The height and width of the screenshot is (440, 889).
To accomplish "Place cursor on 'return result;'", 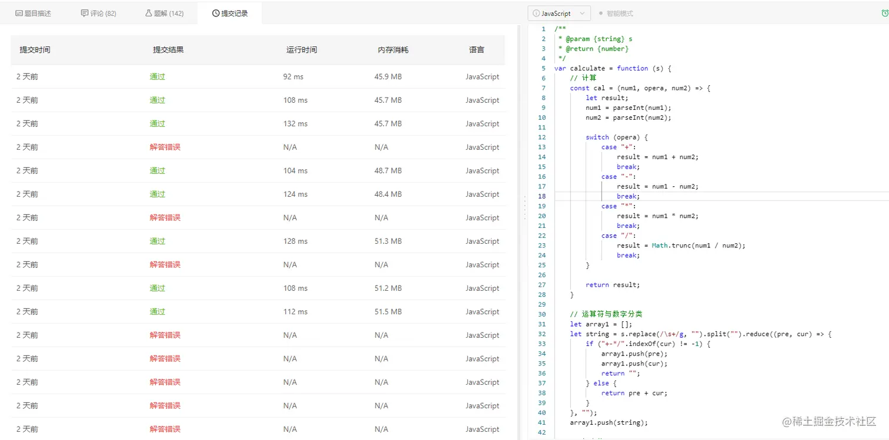I will [x=613, y=285].
